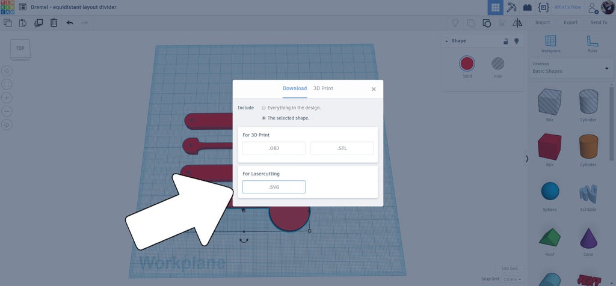Screen dimensions: 616x286
Task: Click the Redo arrow
Action: tap(84, 23)
